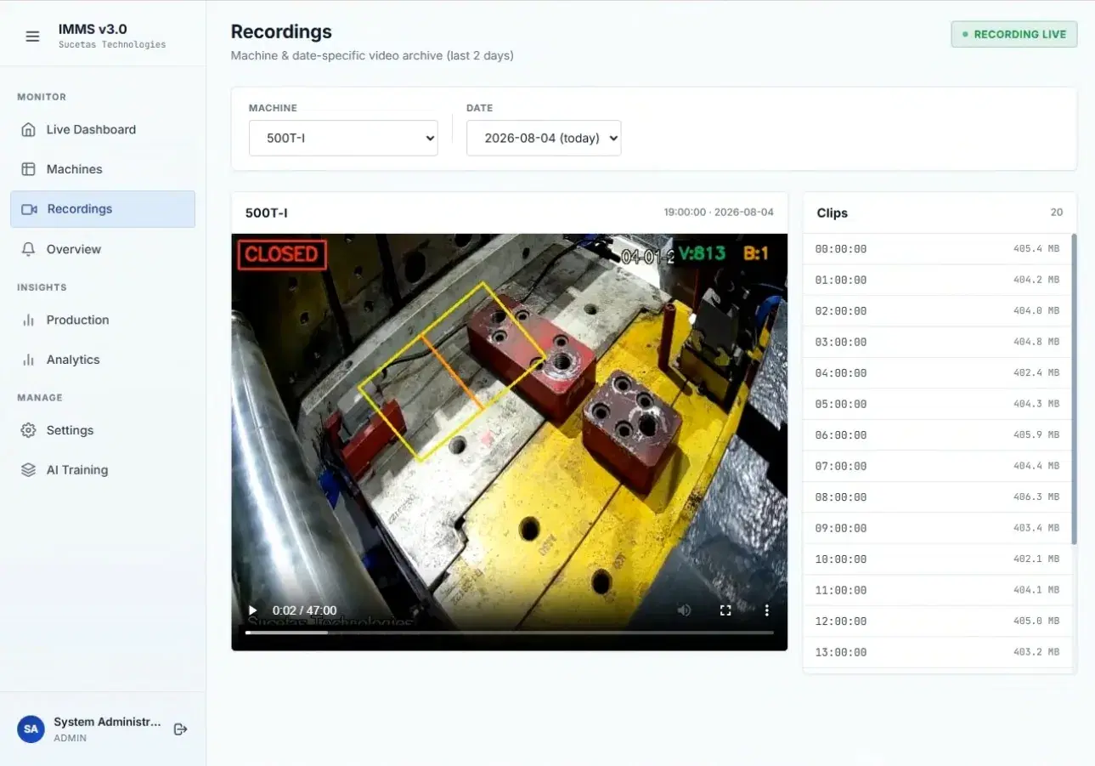Click the Recordings camera icon
The width and height of the screenshot is (1095, 766).
[x=30, y=209]
